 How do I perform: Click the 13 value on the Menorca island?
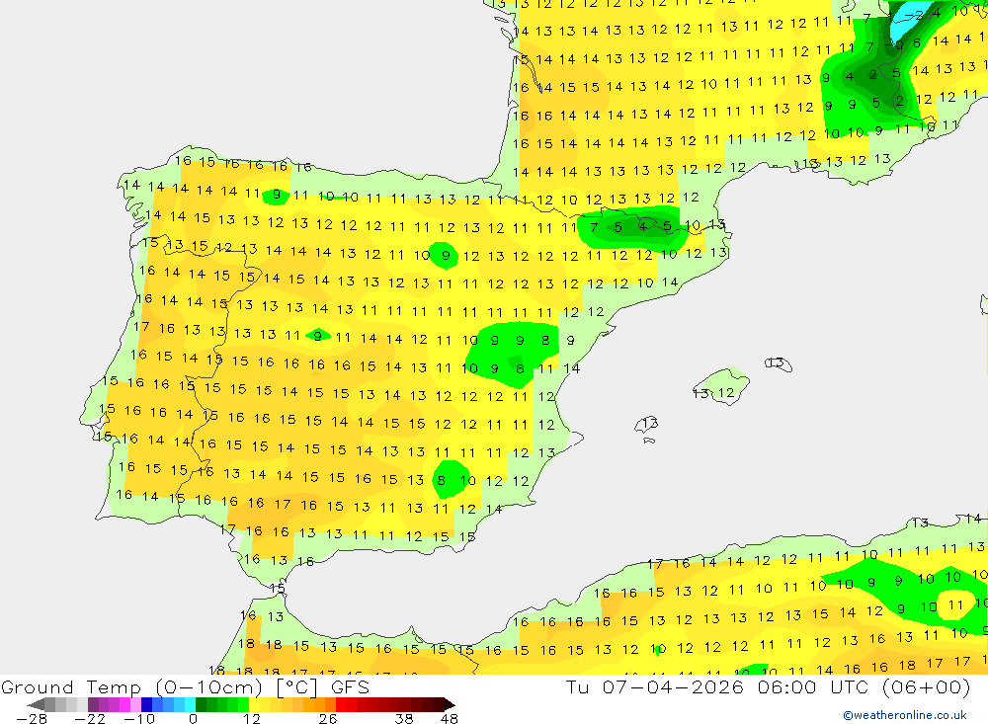tap(777, 362)
